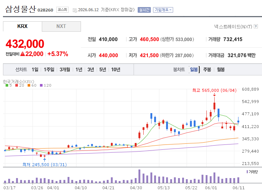
Task: Switch to the NXT tab
Action: [61, 27]
